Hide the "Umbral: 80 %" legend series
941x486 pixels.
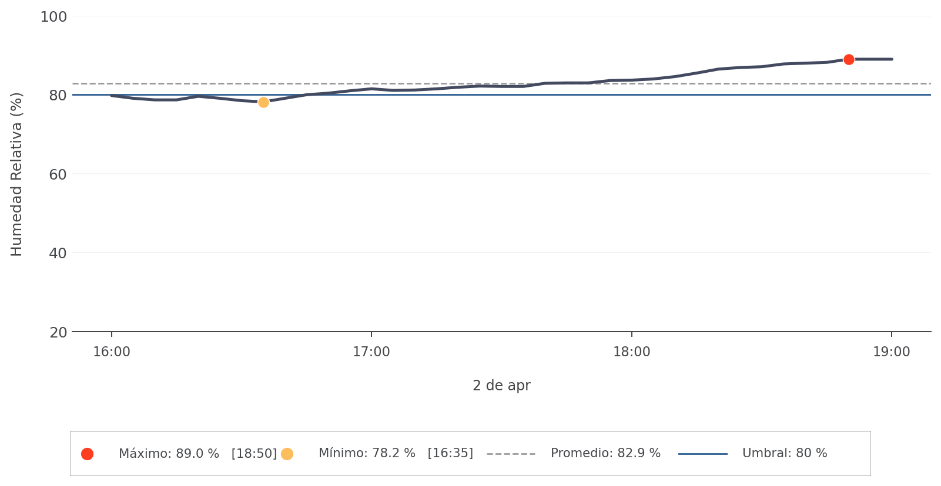coord(785,454)
